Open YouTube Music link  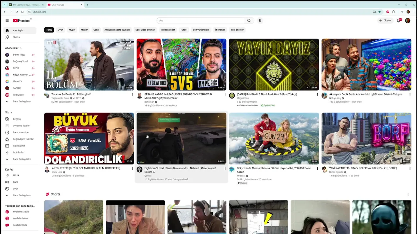pos(20,218)
